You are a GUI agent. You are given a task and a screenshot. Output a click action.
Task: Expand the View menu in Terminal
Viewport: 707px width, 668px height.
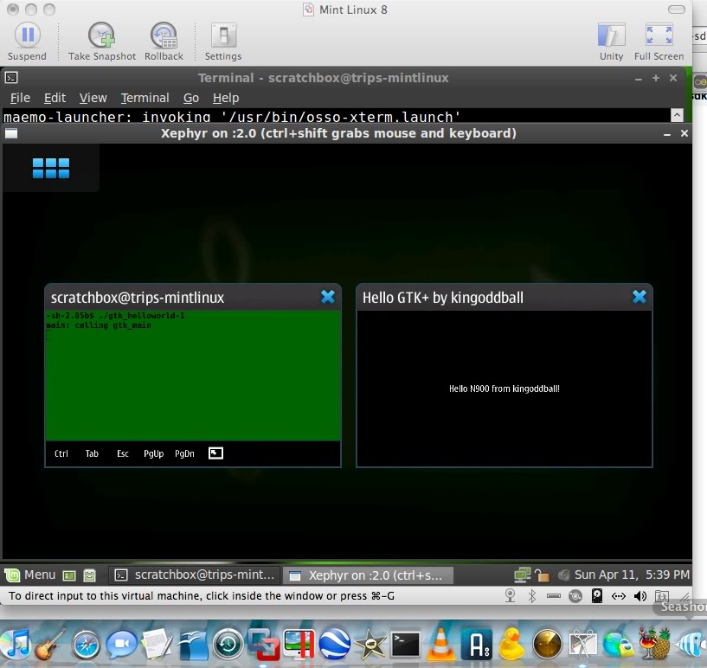[93, 98]
